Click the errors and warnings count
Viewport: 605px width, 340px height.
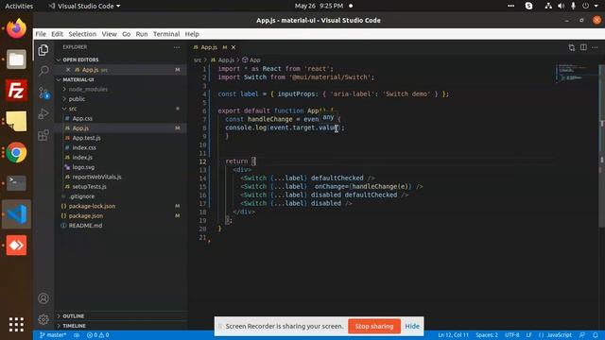coord(97,335)
